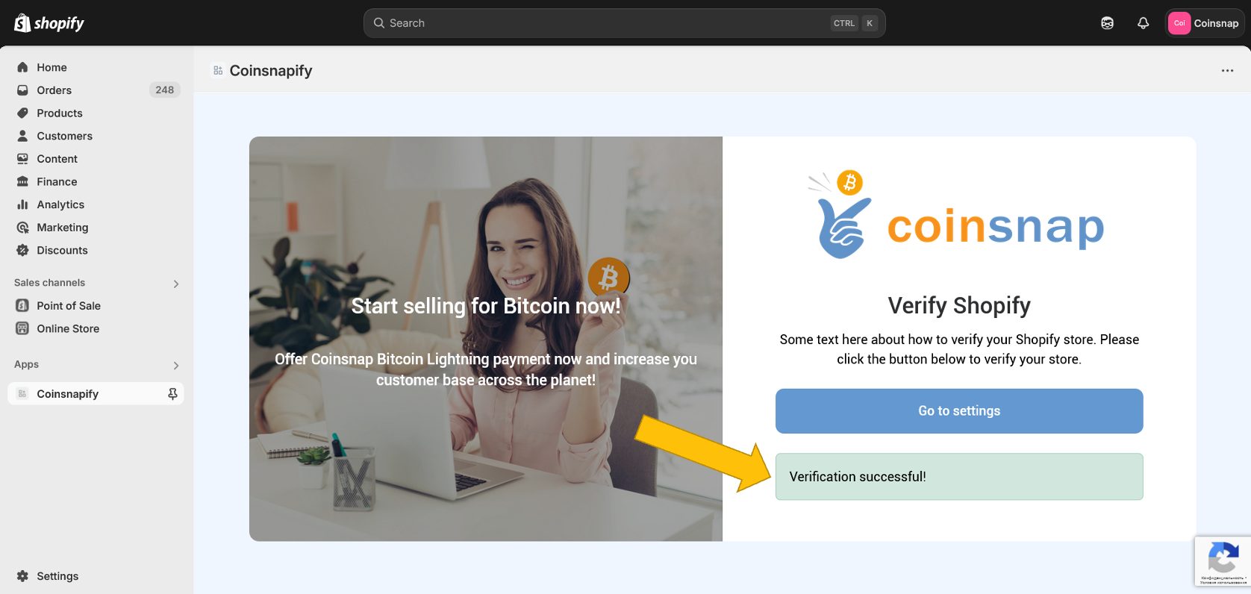The height and width of the screenshot is (594, 1251).
Task: Open the Sidekick assistant icon
Action: pyautogui.click(x=1107, y=23)
